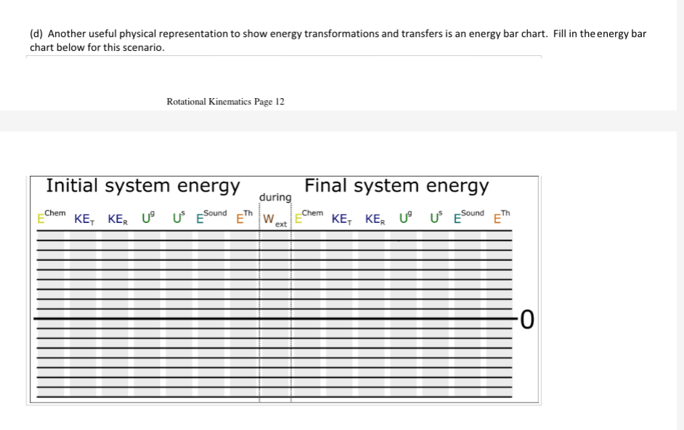Viewport: 684px width, 430px height.
Task: Click the "during" label above W ext
Action: [275, 198]
